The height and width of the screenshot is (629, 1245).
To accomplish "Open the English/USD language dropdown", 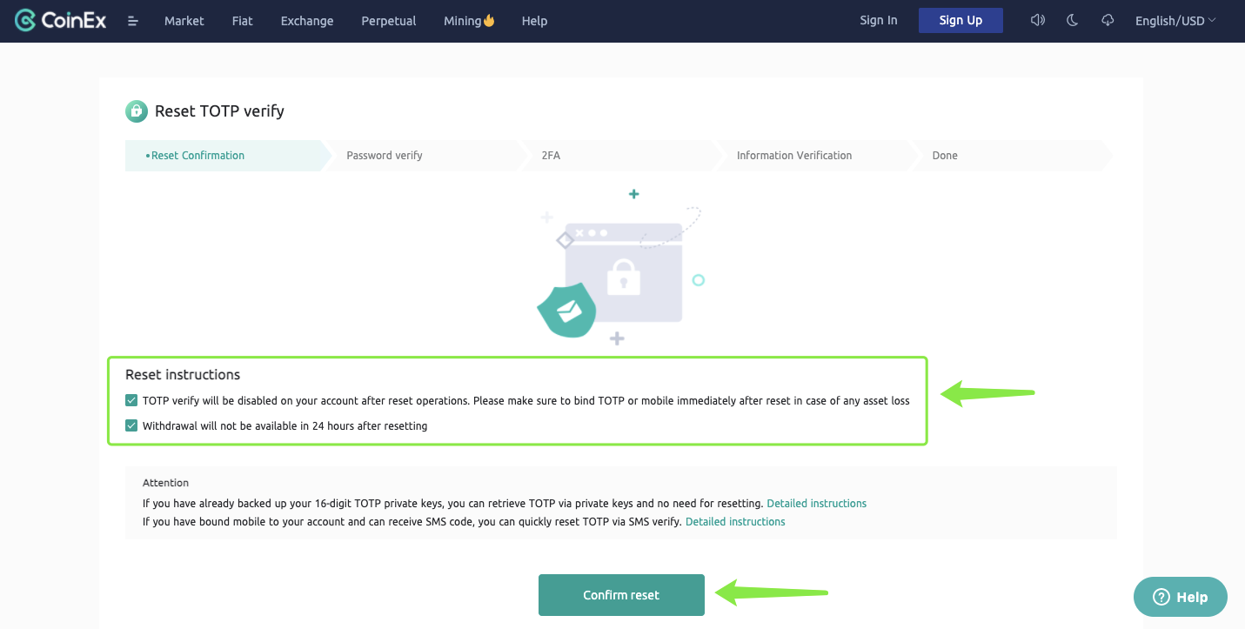I will 1175,21.
